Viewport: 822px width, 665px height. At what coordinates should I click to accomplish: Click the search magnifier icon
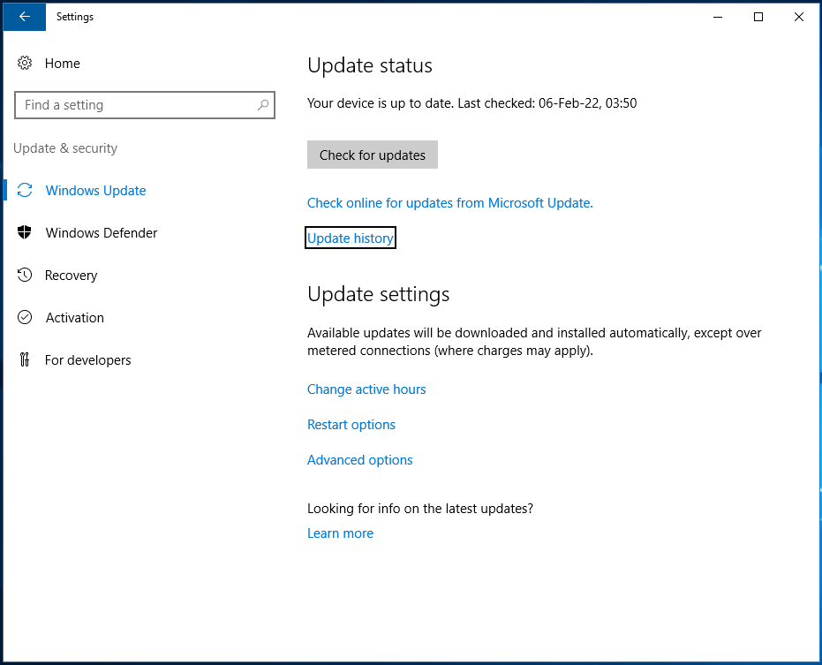[x=263, y=104]
